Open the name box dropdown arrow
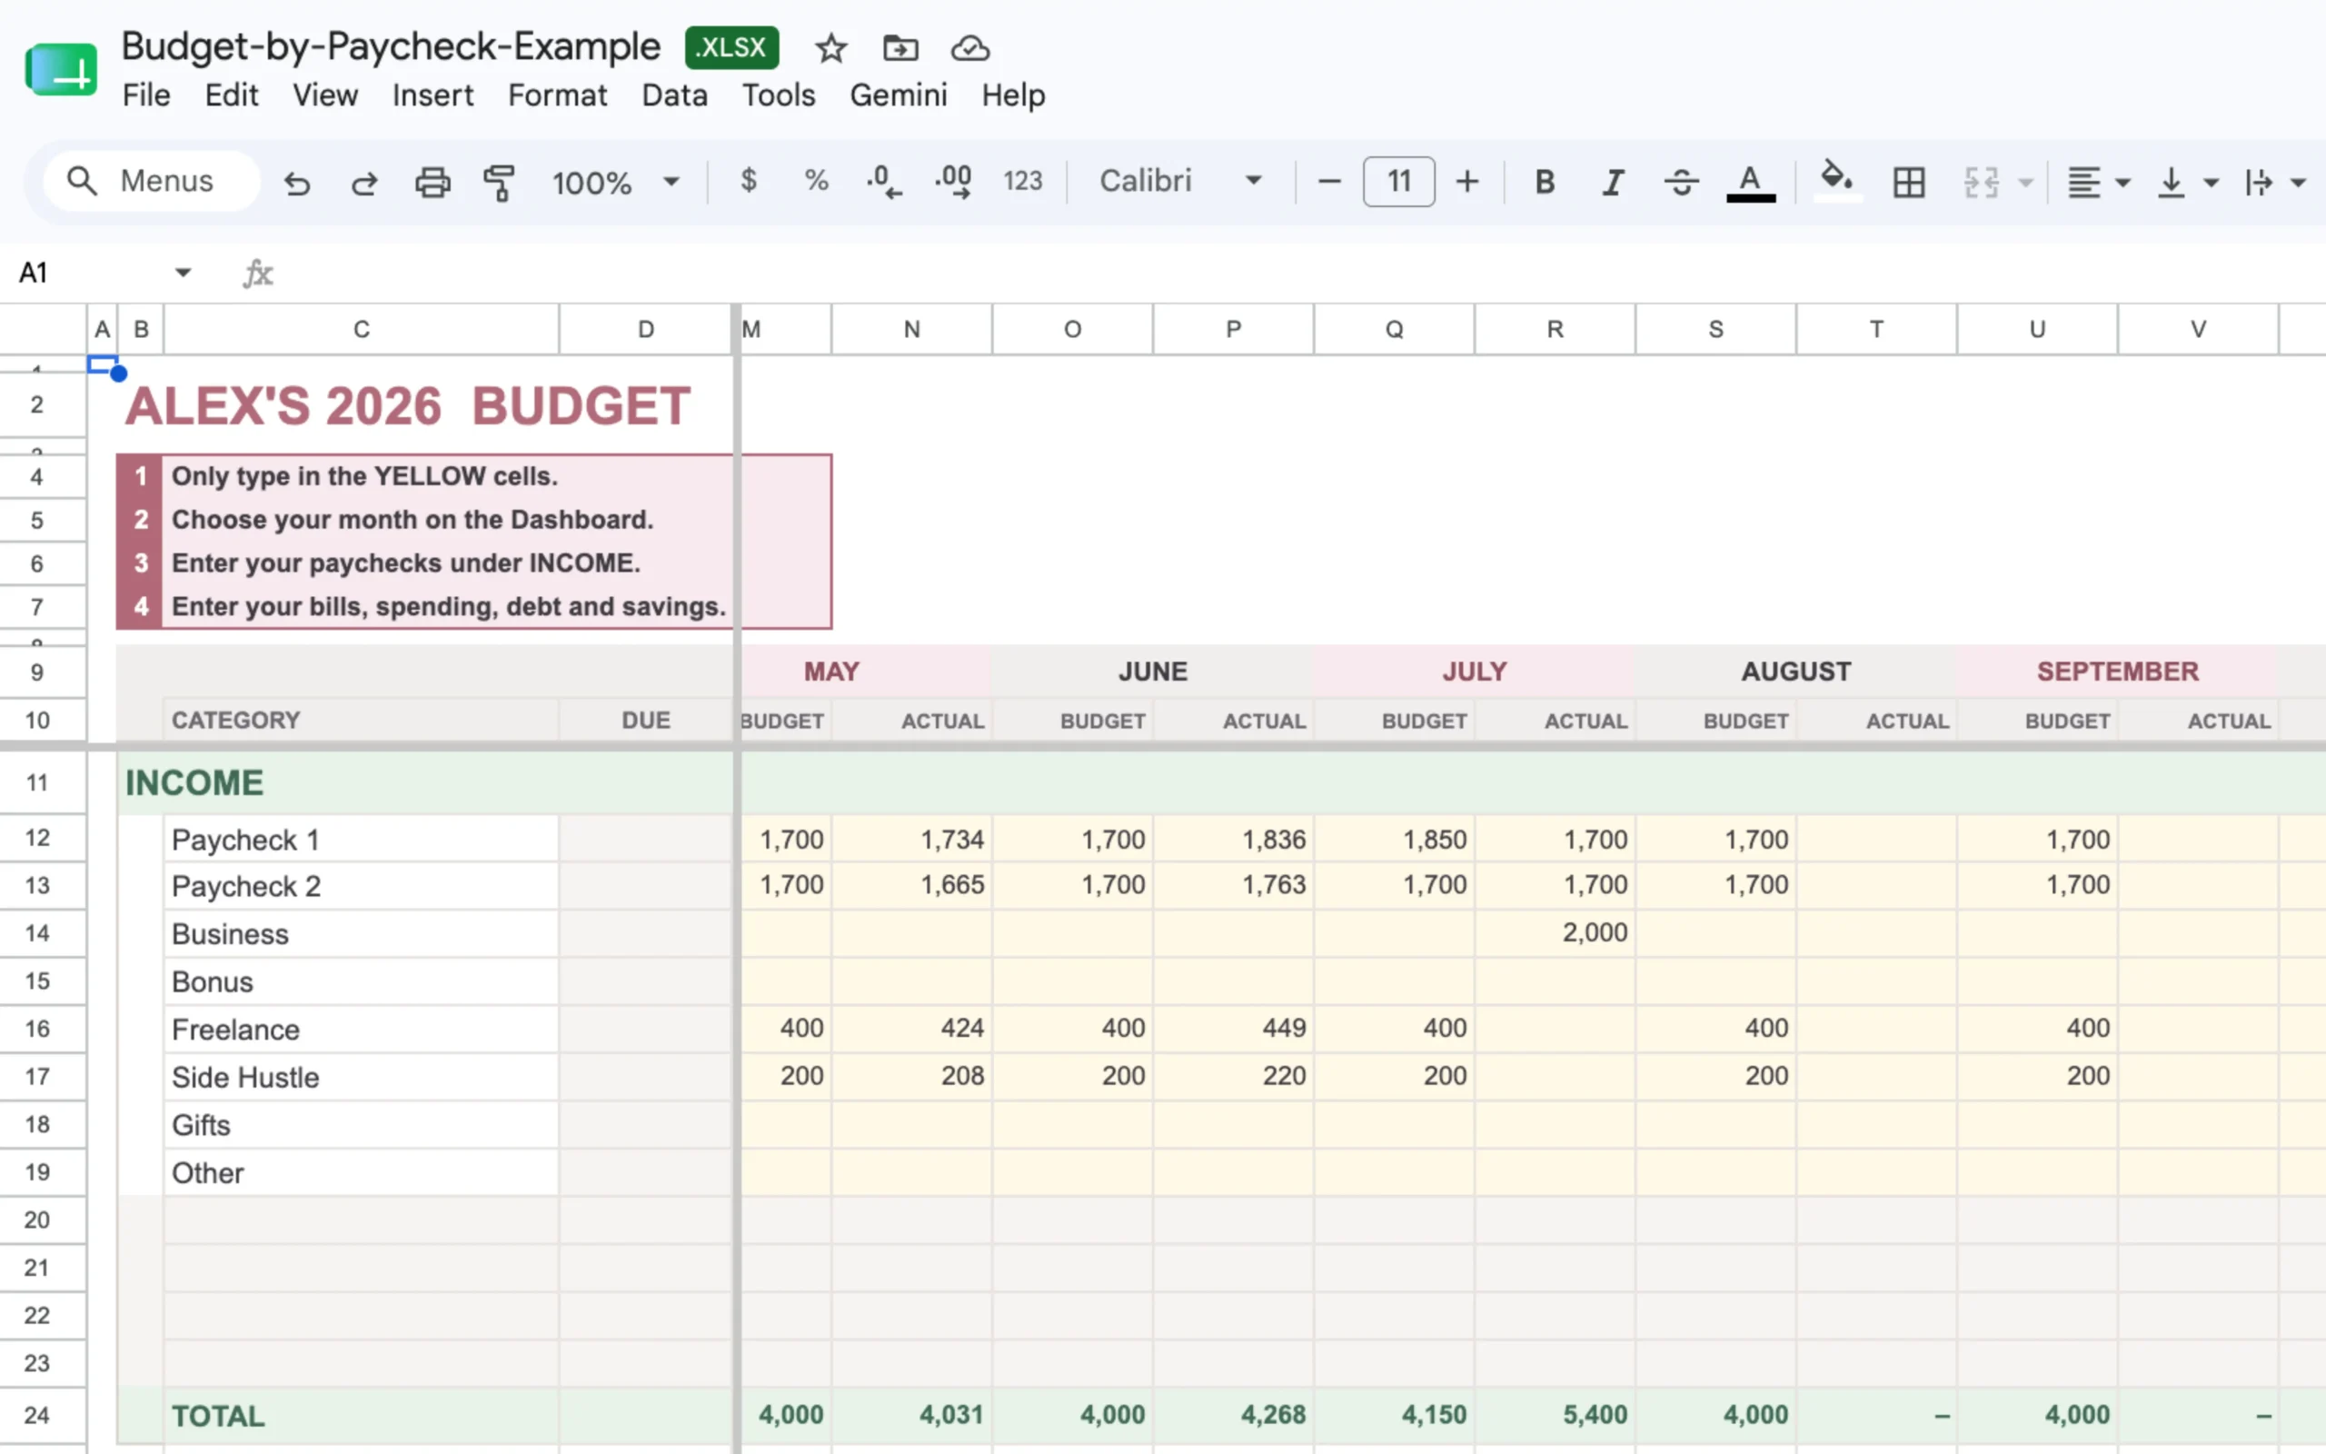The height and width of the screenshot is (1454, 2326). tap(183, 274)
